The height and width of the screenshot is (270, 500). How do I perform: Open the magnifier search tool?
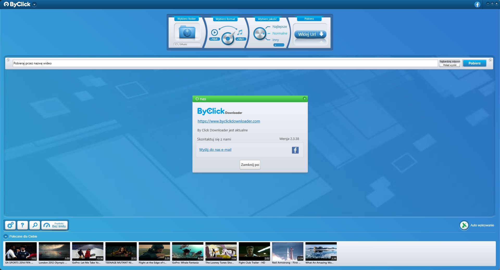tap(35, 225)
